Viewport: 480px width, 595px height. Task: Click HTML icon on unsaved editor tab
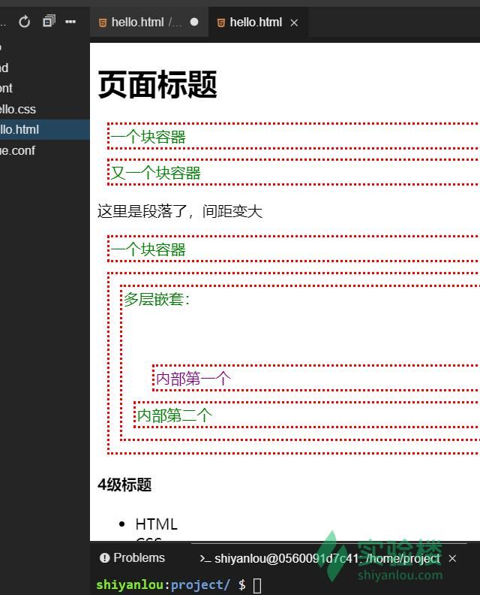pos(102,23)
